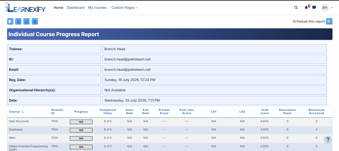Open the notifications bell

tap(306, 8)
